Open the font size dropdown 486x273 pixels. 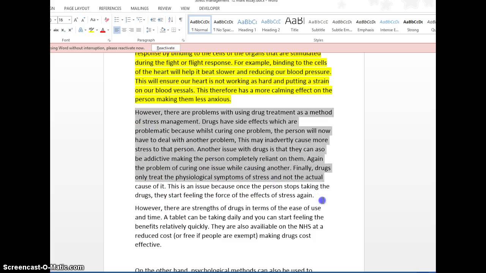pyautogui.click(x=69, y=20)
